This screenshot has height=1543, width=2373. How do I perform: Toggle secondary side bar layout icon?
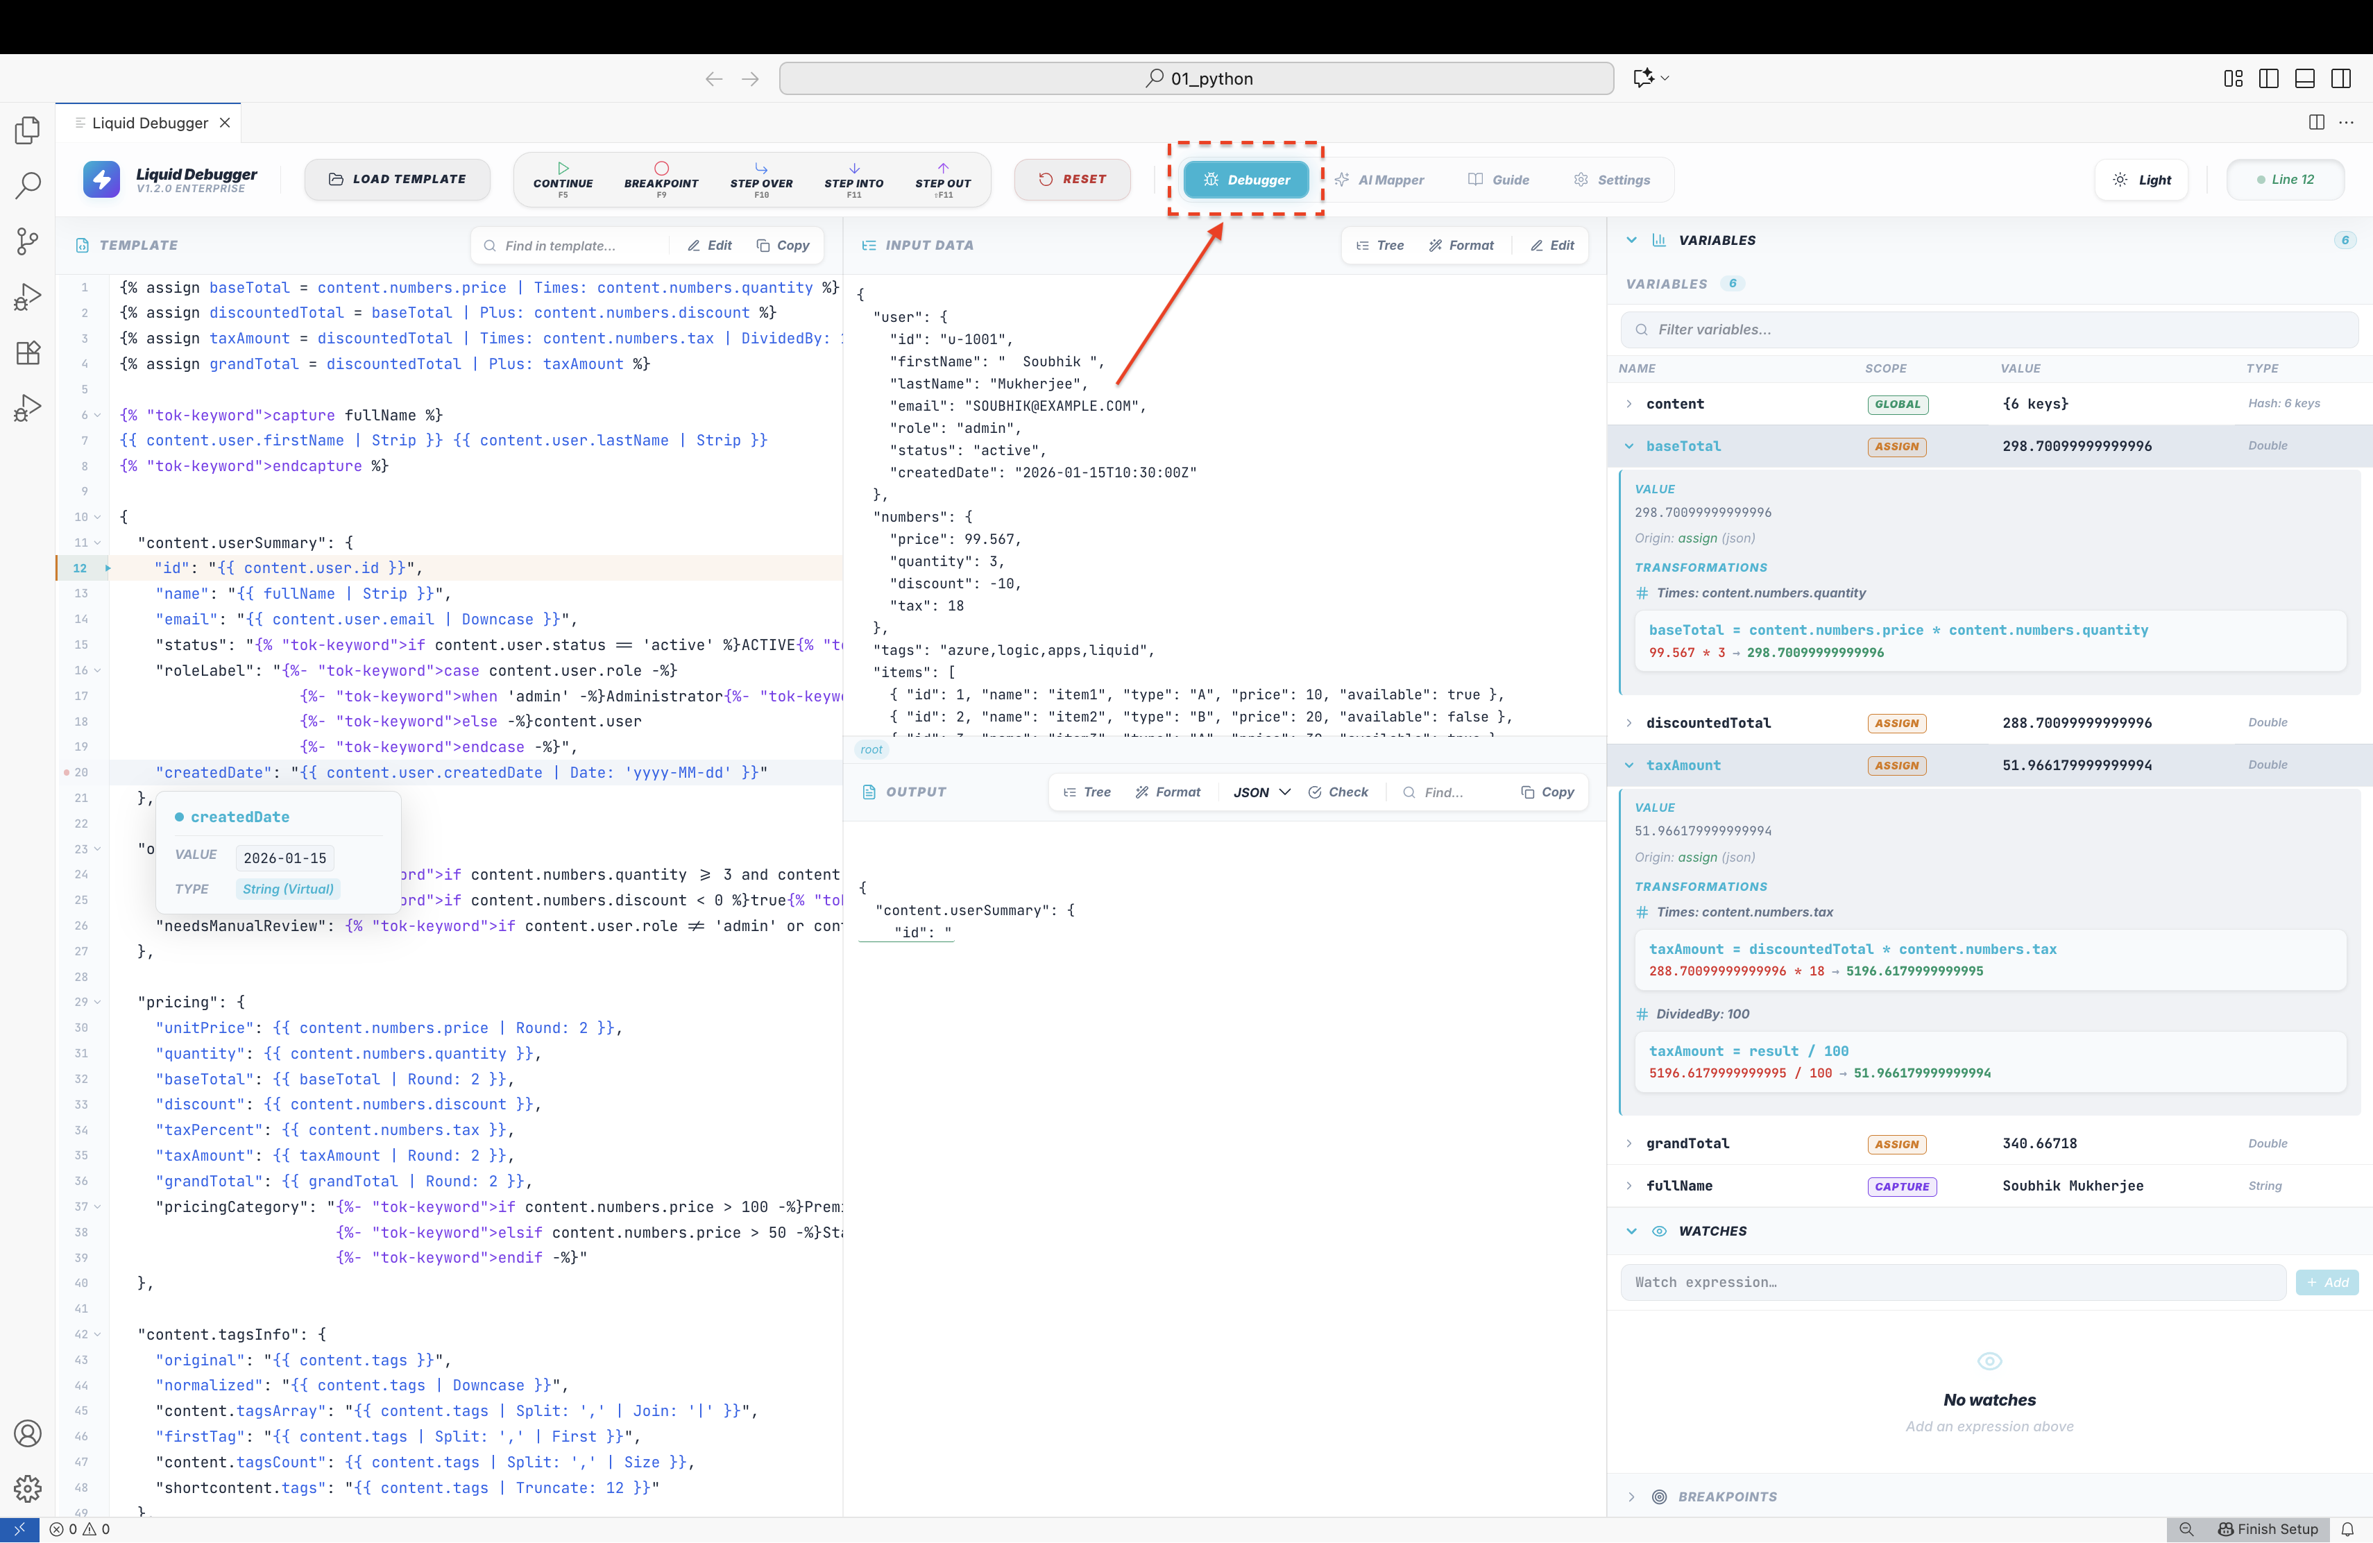pyautogui.click(x=2341, y=78)
